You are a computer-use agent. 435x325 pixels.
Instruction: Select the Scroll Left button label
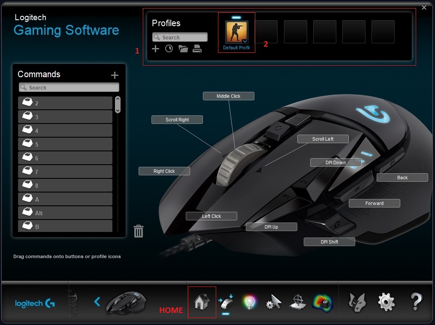click(x=323, y=139)
